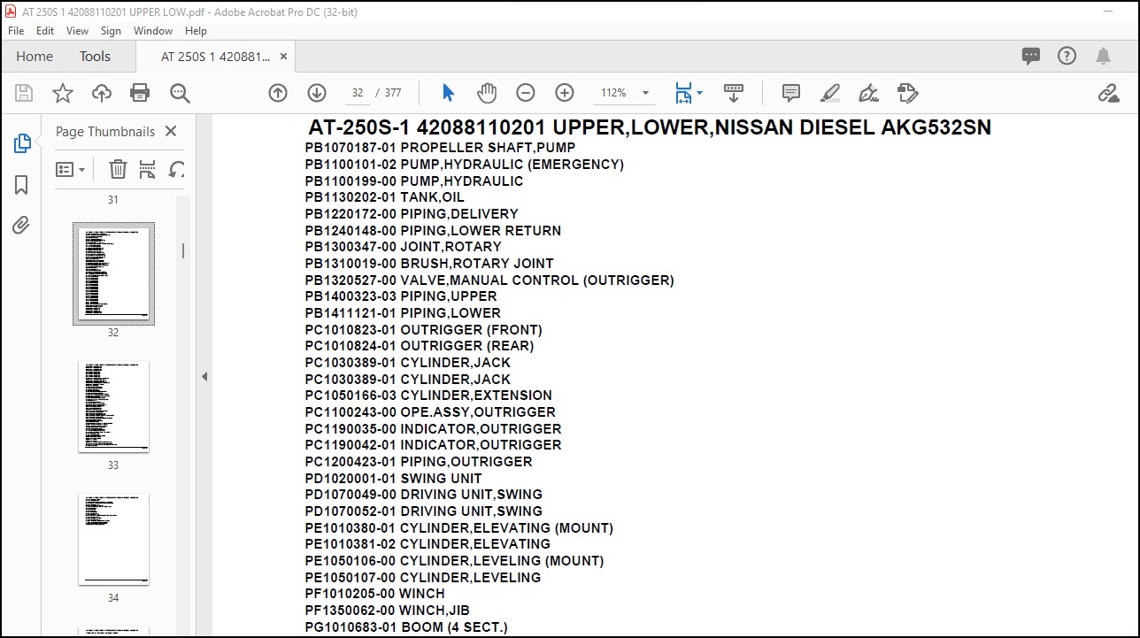The width and height of the screenshot is (1140, 638).
Task: Click line PB1300347-00 JOINT,ROTARY
Action: 403,247
